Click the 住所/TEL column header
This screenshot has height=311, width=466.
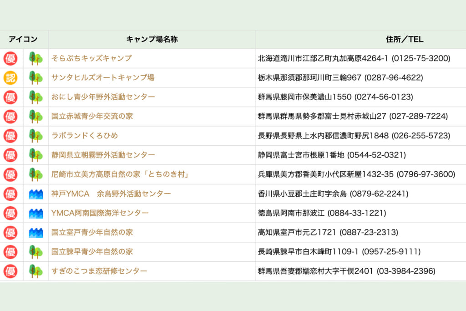coord(405,39)
